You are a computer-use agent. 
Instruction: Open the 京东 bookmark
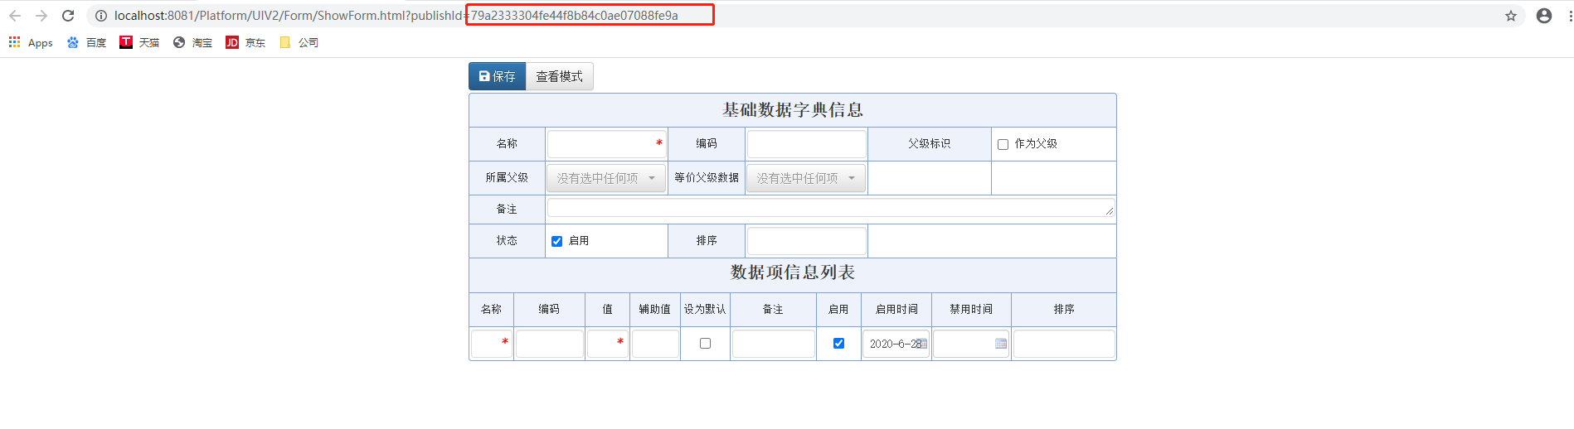click(x=245, y=42)
